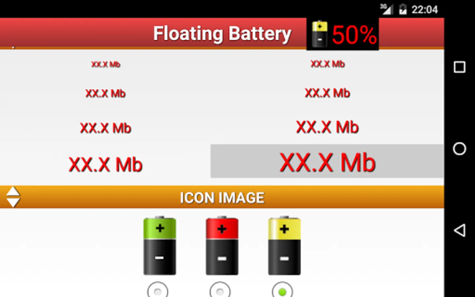This screenshot has width=475, height=297.
Task: Click the selected radio under yellow battery
Action: pyautogui.click(x=282, y=290)
